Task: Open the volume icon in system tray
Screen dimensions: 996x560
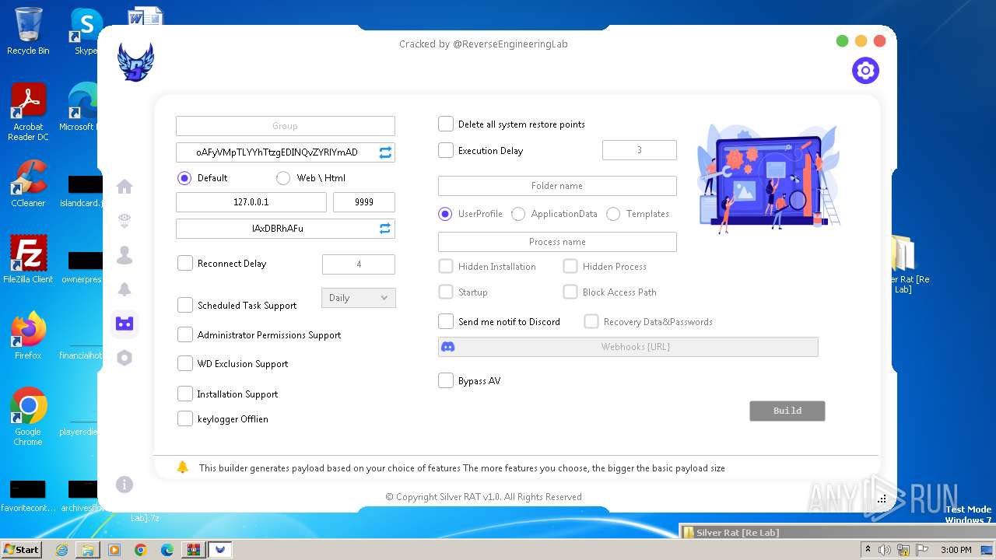Action: [884, 550]
